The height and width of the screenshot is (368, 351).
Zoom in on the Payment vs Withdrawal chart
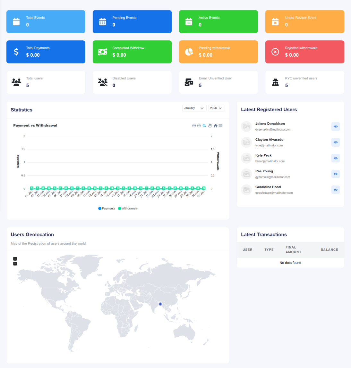coord(194,126)
